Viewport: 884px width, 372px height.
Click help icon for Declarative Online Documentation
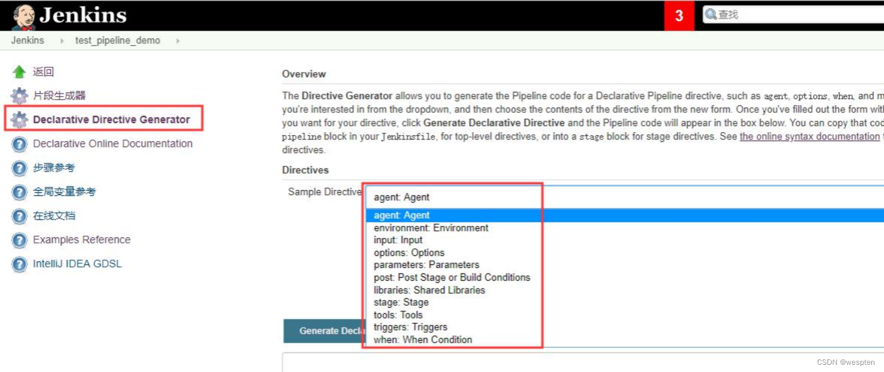[19, 144]
